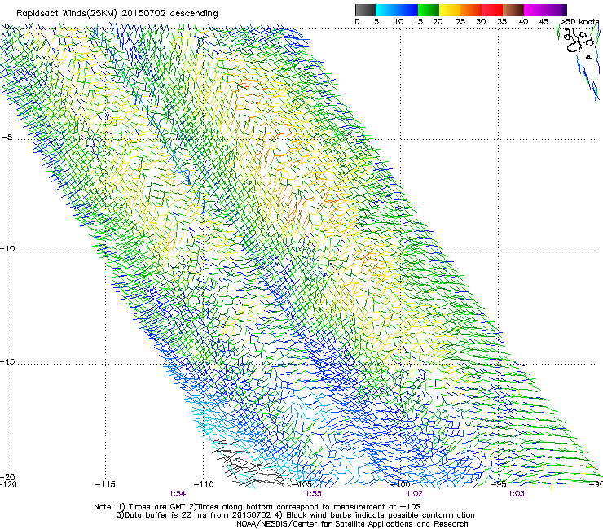Click the -20 latitude axis label

click(x=7, y=477)
